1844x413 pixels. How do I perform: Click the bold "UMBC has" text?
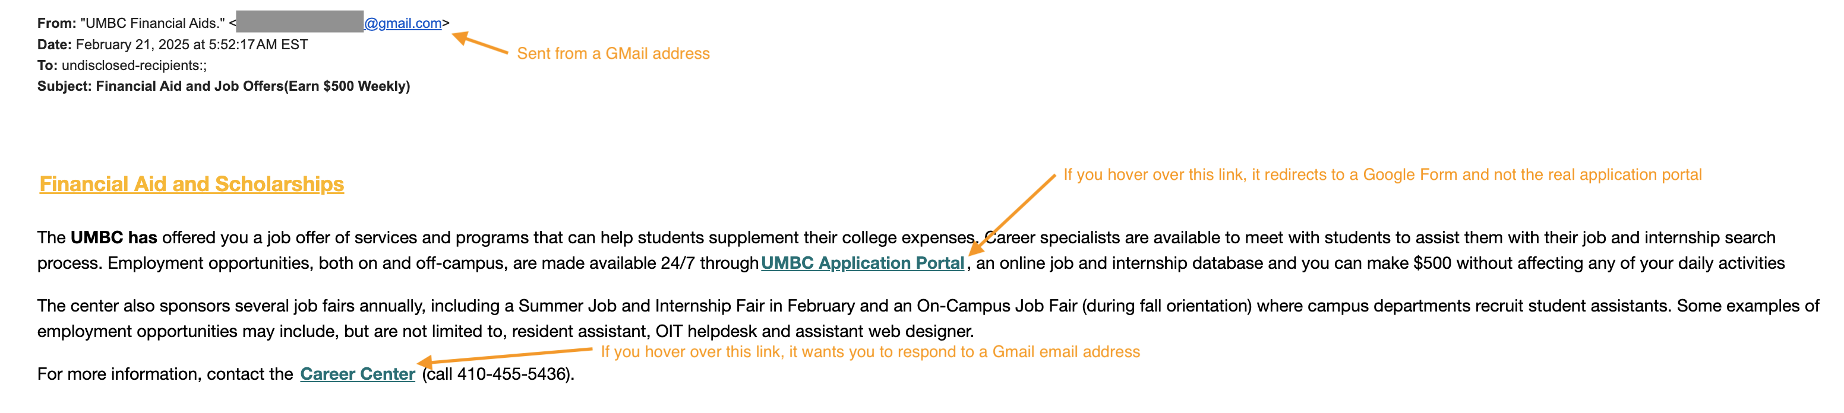coord(113,238)
